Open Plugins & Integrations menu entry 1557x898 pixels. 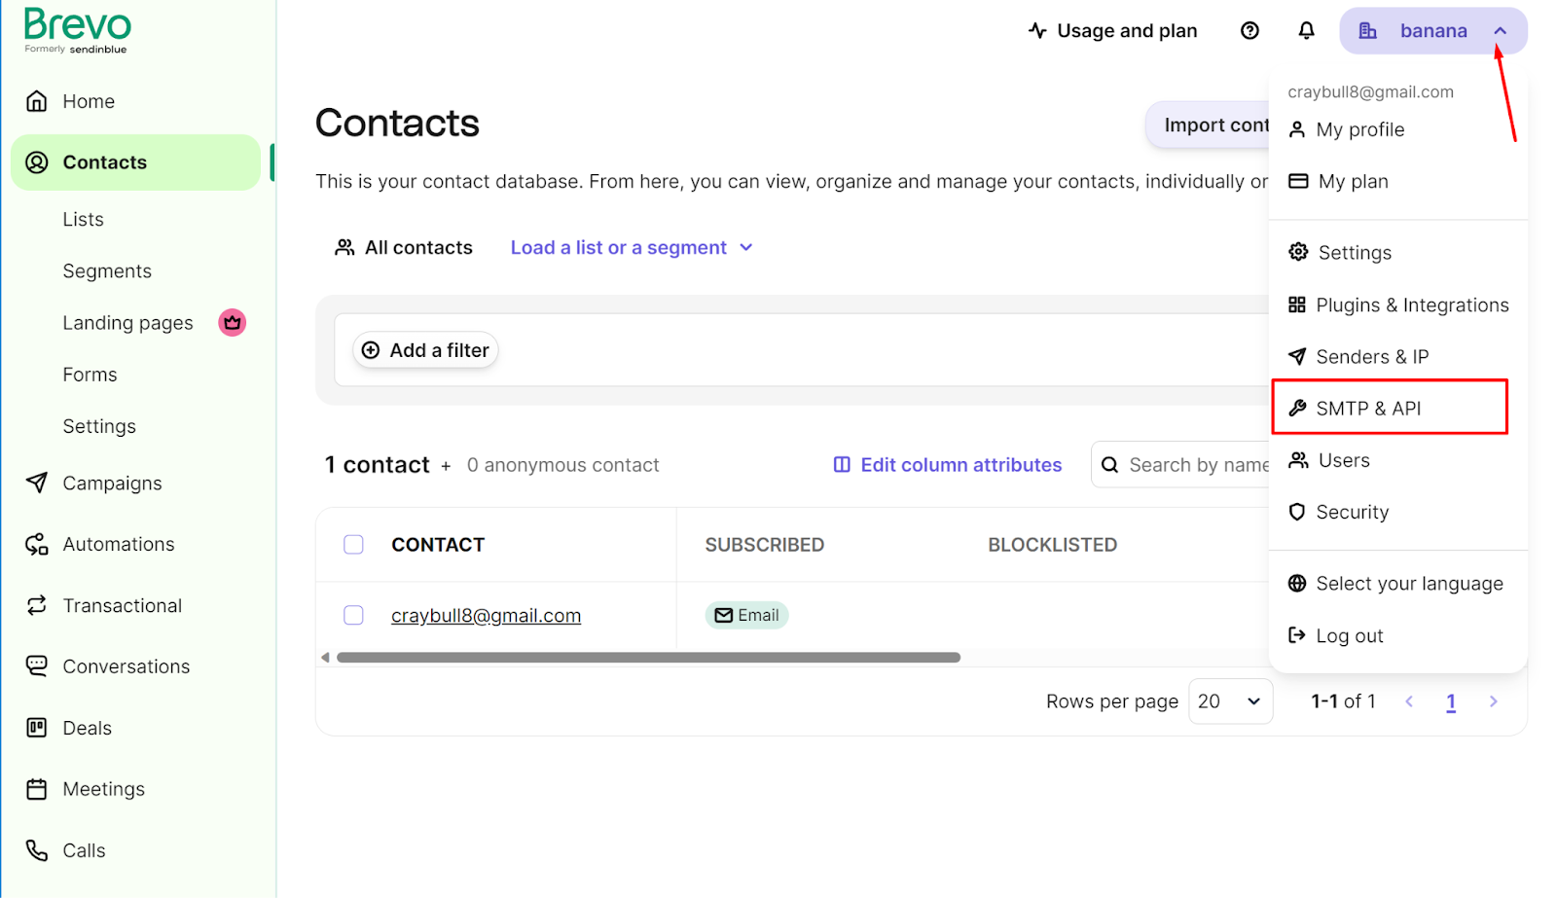click(x=1398, y=305)
